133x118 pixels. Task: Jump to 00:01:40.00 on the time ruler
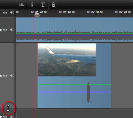coord(67,12)
